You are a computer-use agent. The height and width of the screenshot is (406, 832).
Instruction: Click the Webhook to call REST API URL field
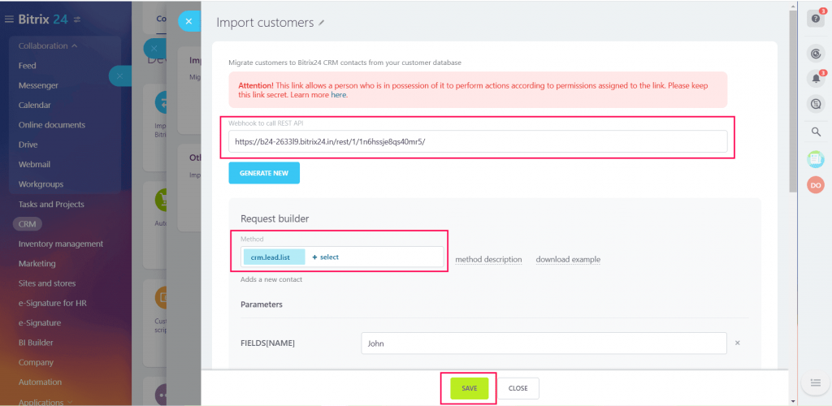tap(478, 141)
